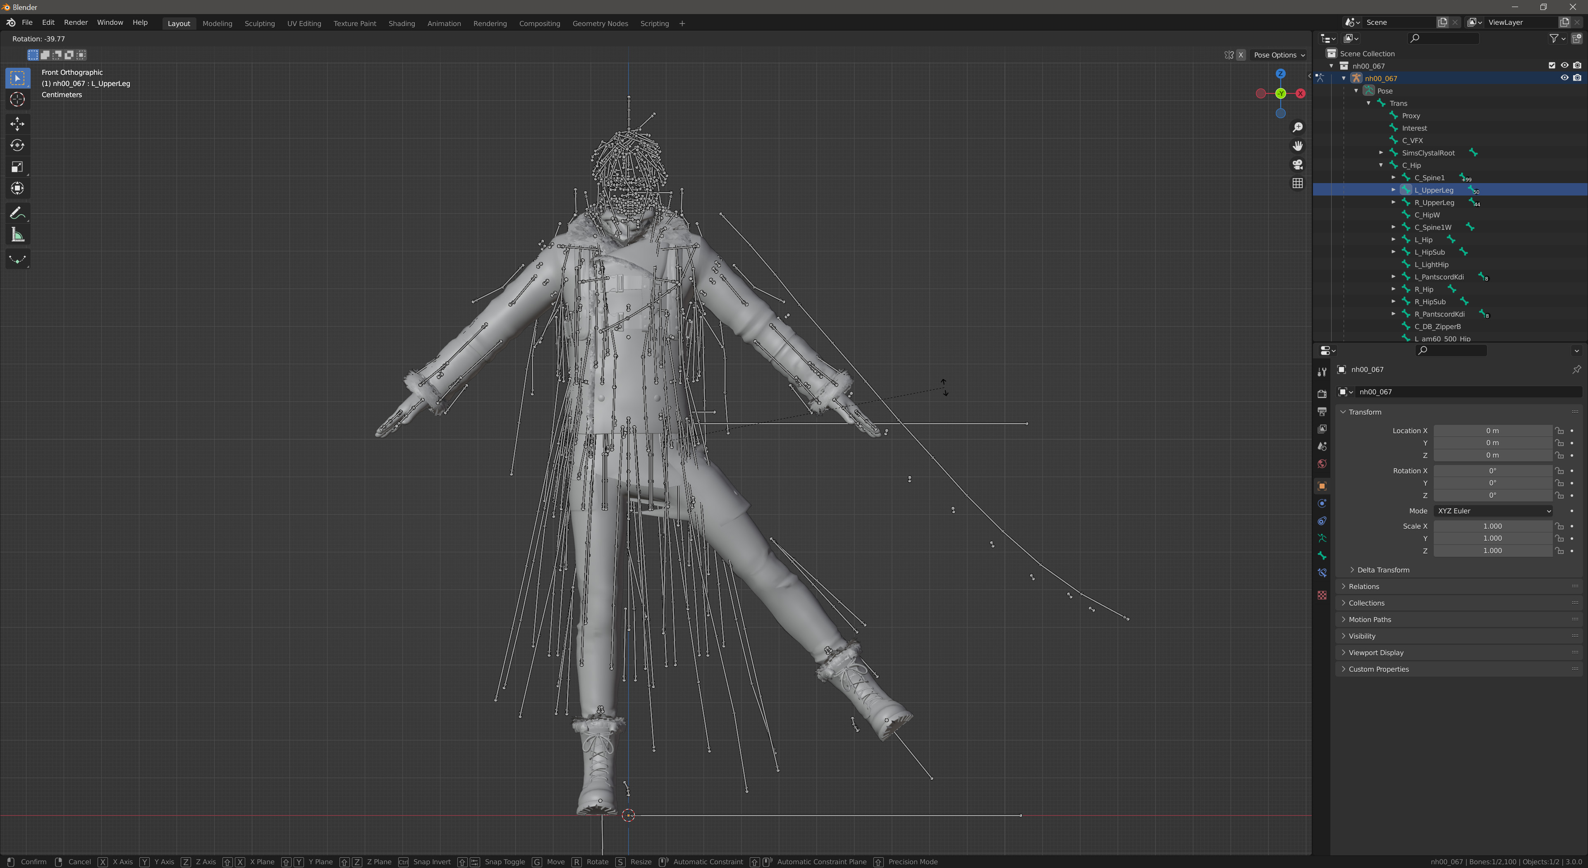Expand L_UpperLeg bone in outliner
Image resolution: width=1588 pixels, height=868 pixels.
coord(1393,190)
